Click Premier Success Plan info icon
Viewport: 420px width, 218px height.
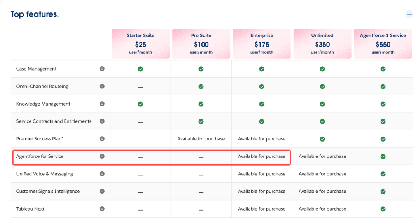[102, 138]
